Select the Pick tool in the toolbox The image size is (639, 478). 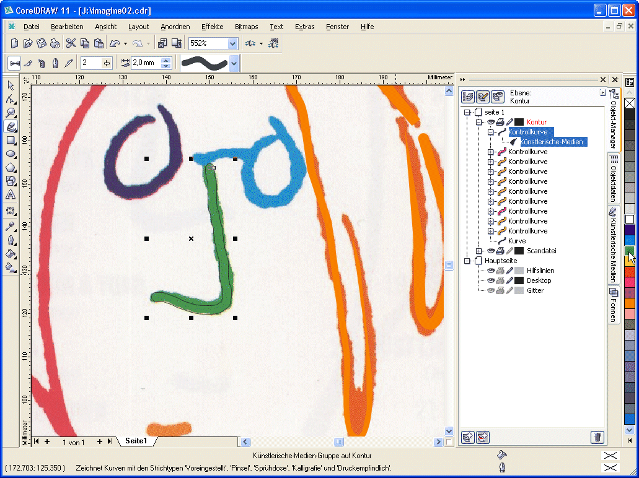[x=11, y=85]
